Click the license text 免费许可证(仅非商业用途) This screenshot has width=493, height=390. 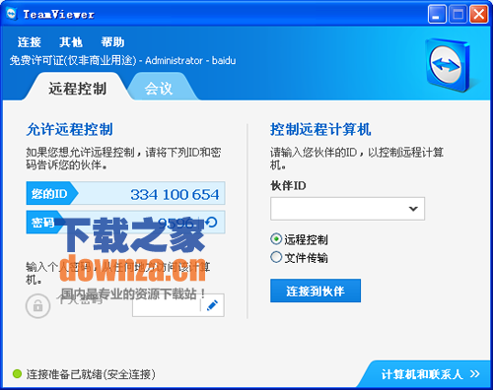73,60
